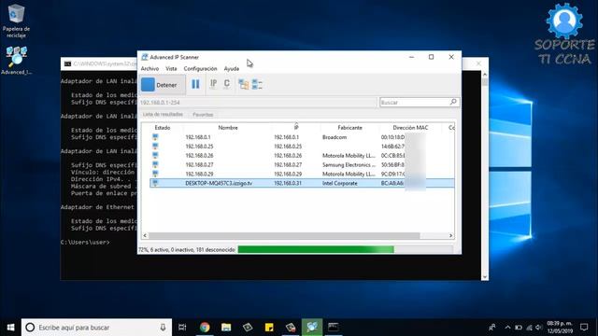Click Intel Corporate manufacturer cell
This screenshot has width=598, height=336.
339,183
